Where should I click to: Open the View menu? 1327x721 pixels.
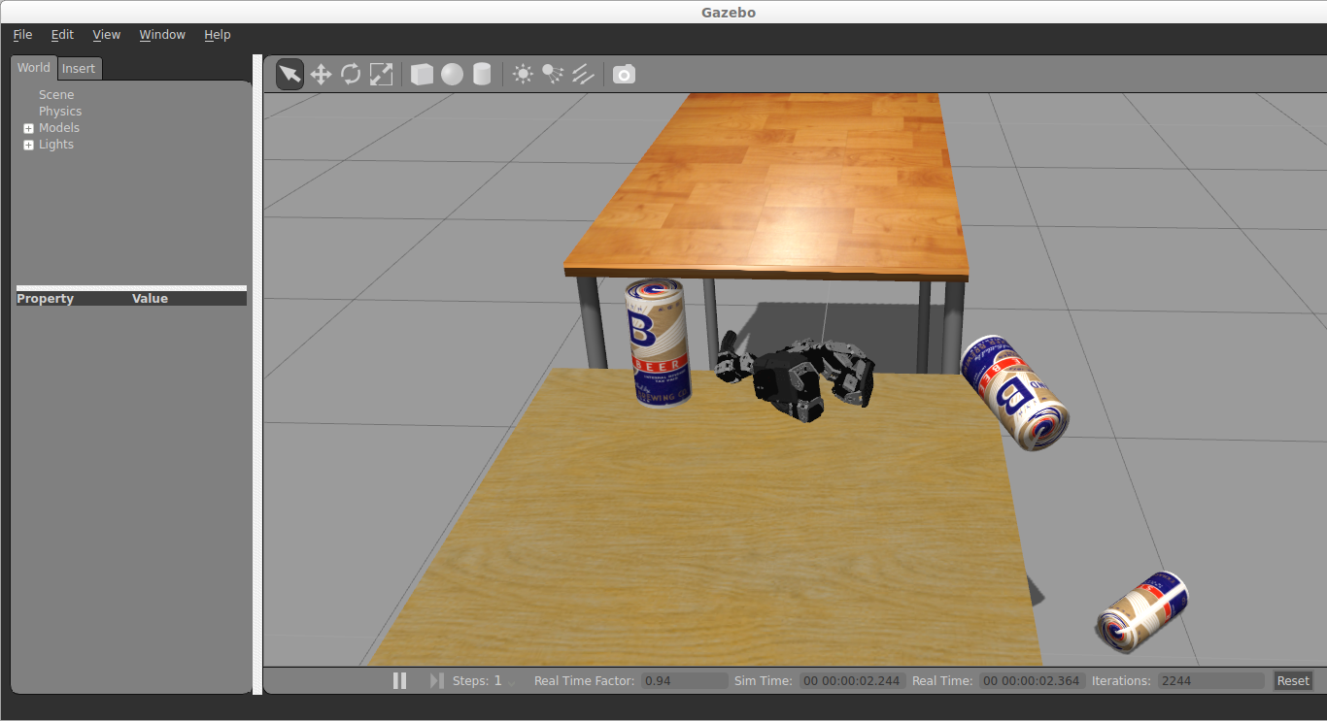click(106, 34)
